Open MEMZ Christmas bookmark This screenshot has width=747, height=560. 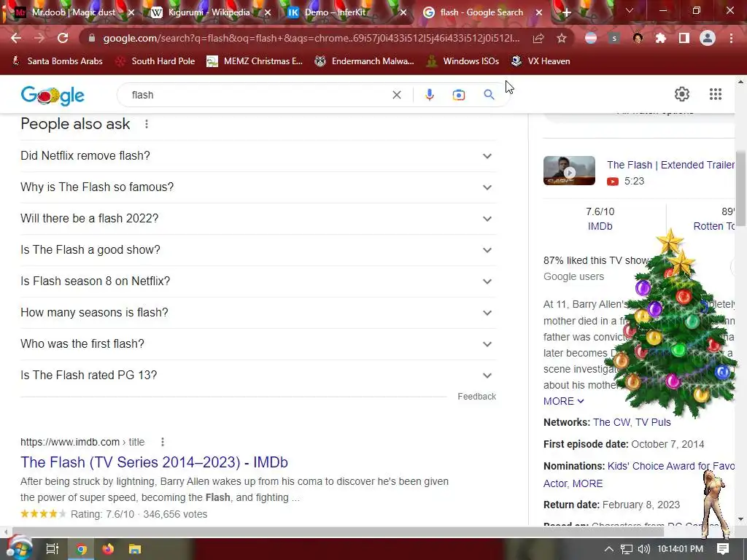[x=255, y=61]
